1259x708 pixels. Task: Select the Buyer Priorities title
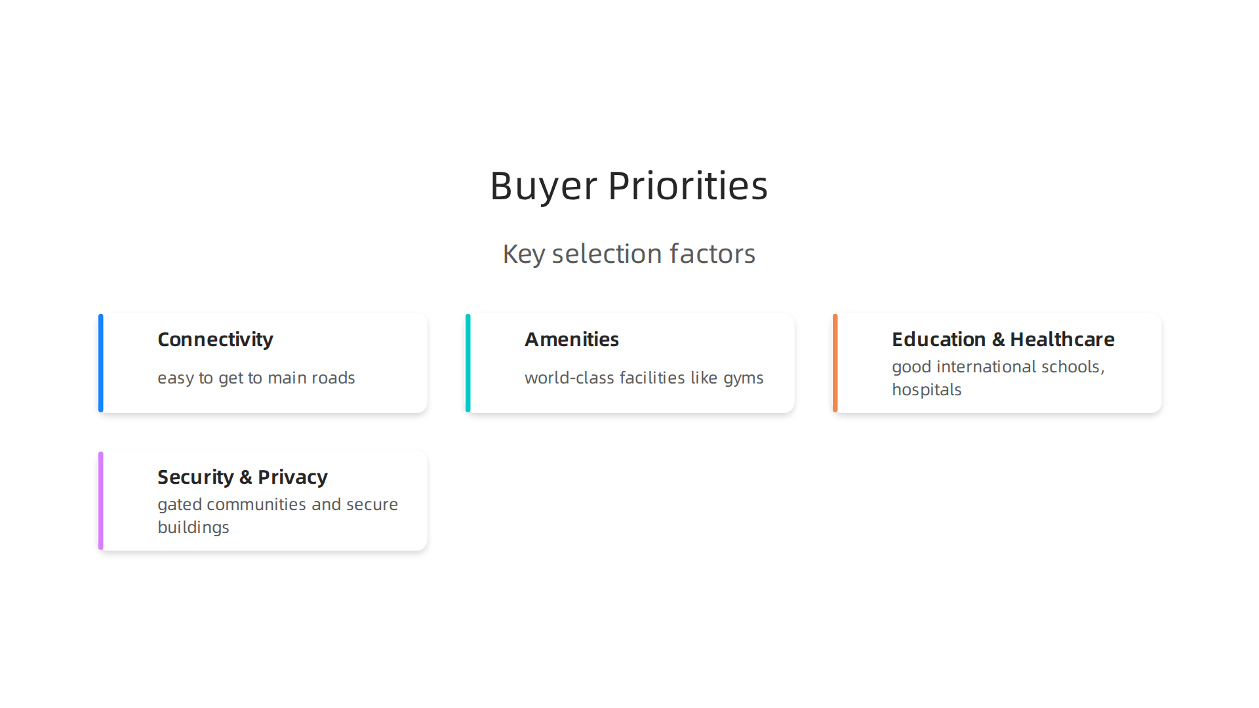pyautogui.click(x=629, y=186)
